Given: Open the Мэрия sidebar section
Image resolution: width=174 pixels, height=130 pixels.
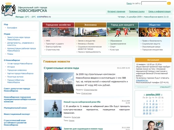Looking at the screenshot, I should (x=7, y=34).
